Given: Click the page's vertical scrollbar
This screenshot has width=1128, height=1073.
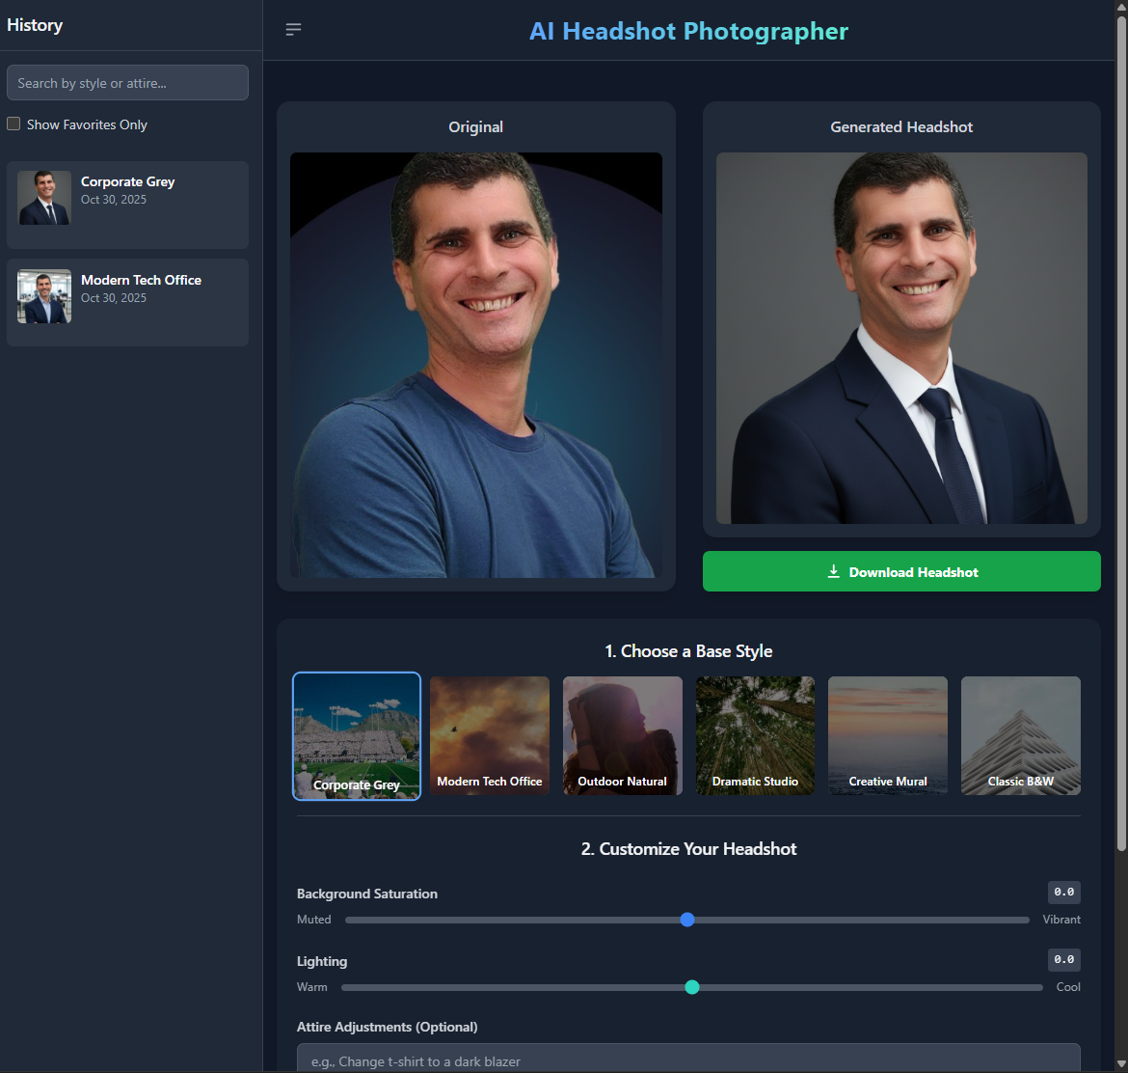Looking at the screenshot, I should pos(1121,434).
